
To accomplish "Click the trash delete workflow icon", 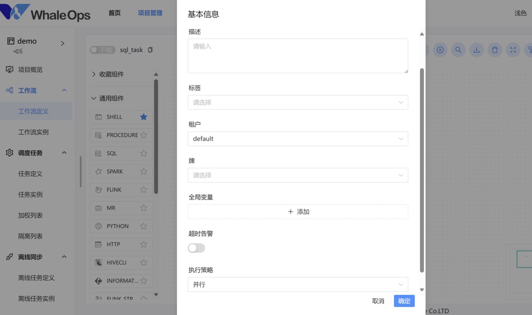I will tap(495, 50).
